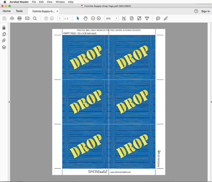Screen dimensions: 212x182
Task: Click the www.simonemadeit.com text on page
Action: click(x=120, y=172)
